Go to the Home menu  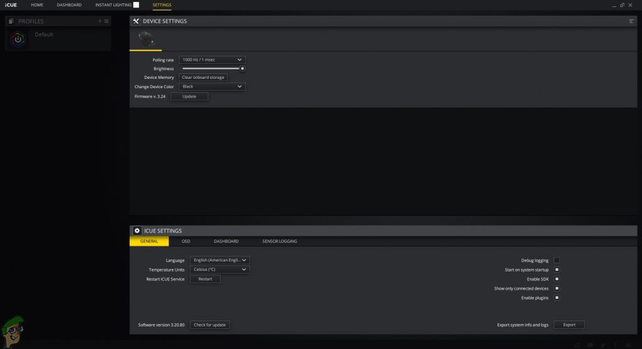tap(37, 5)
